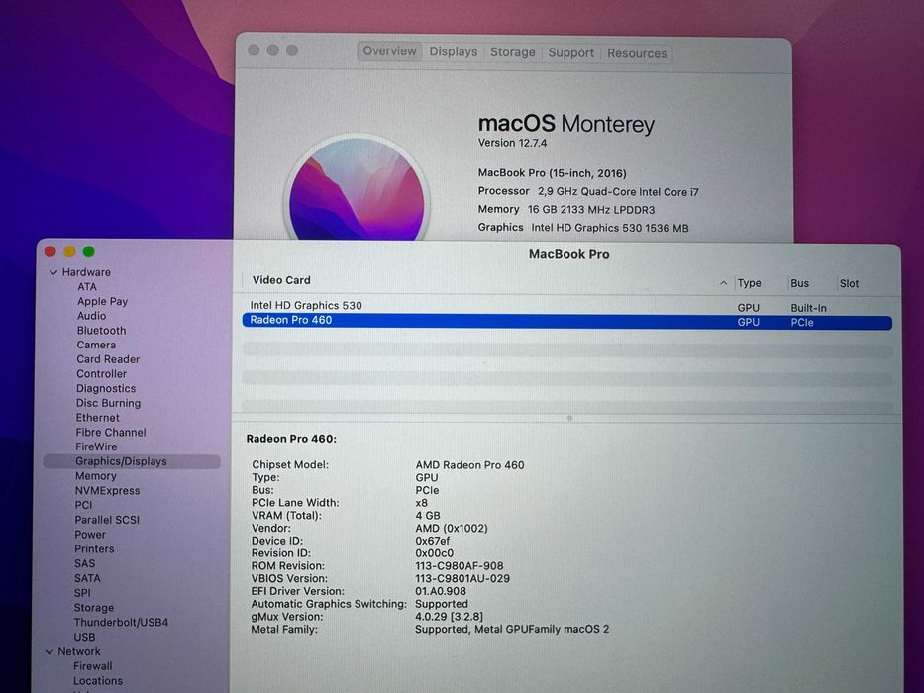Select FireWire in the sidebar
Image resolution: width=924 pixels, height=693 pixels.
click(96, 446)
